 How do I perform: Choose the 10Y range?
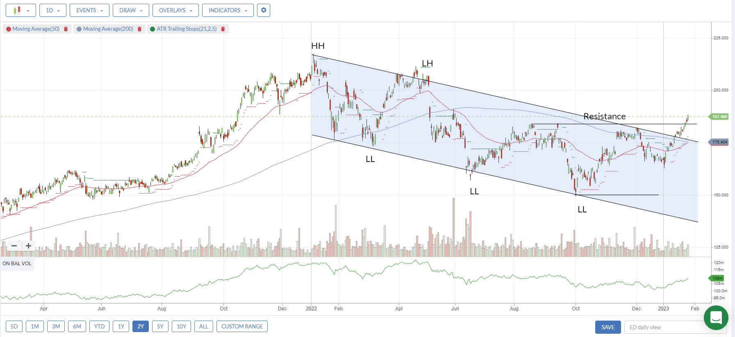click(181, 326)
